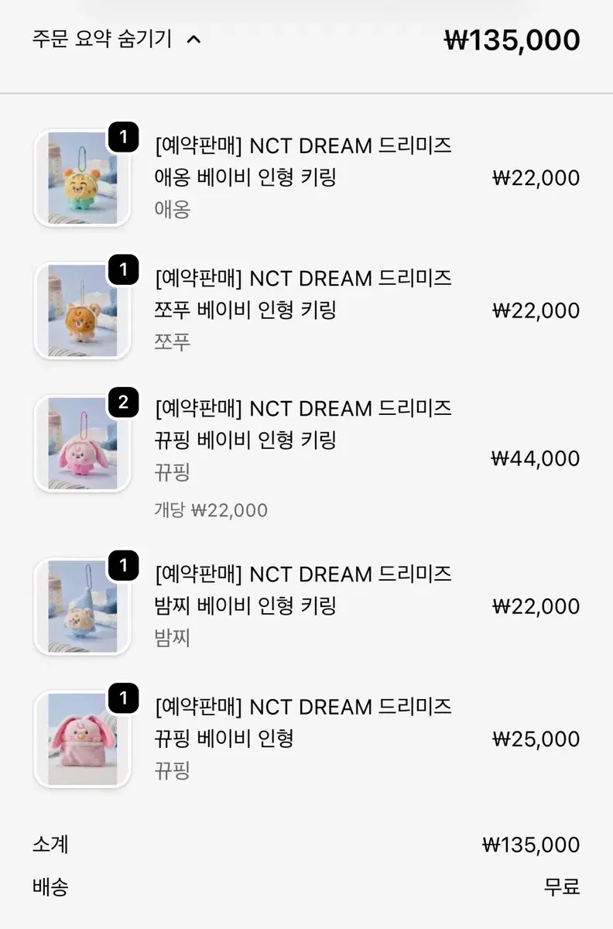Tap the ₩44,000 price for 뀨핑 keyring
Viewport: 613px width, 929px height.
pyautogui.click(x=536, y=458)
